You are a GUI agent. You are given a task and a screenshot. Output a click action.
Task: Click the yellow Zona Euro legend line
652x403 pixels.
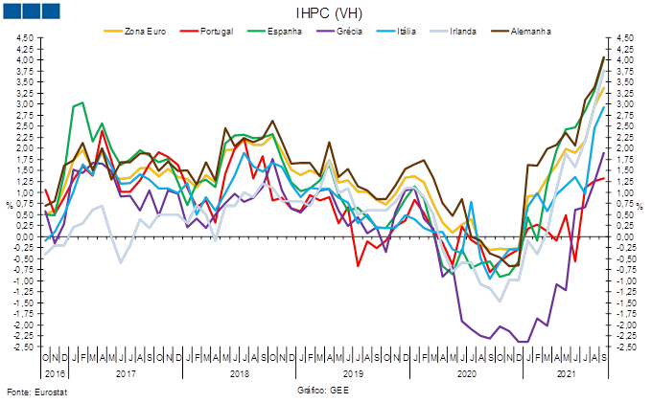click(113, 32)
